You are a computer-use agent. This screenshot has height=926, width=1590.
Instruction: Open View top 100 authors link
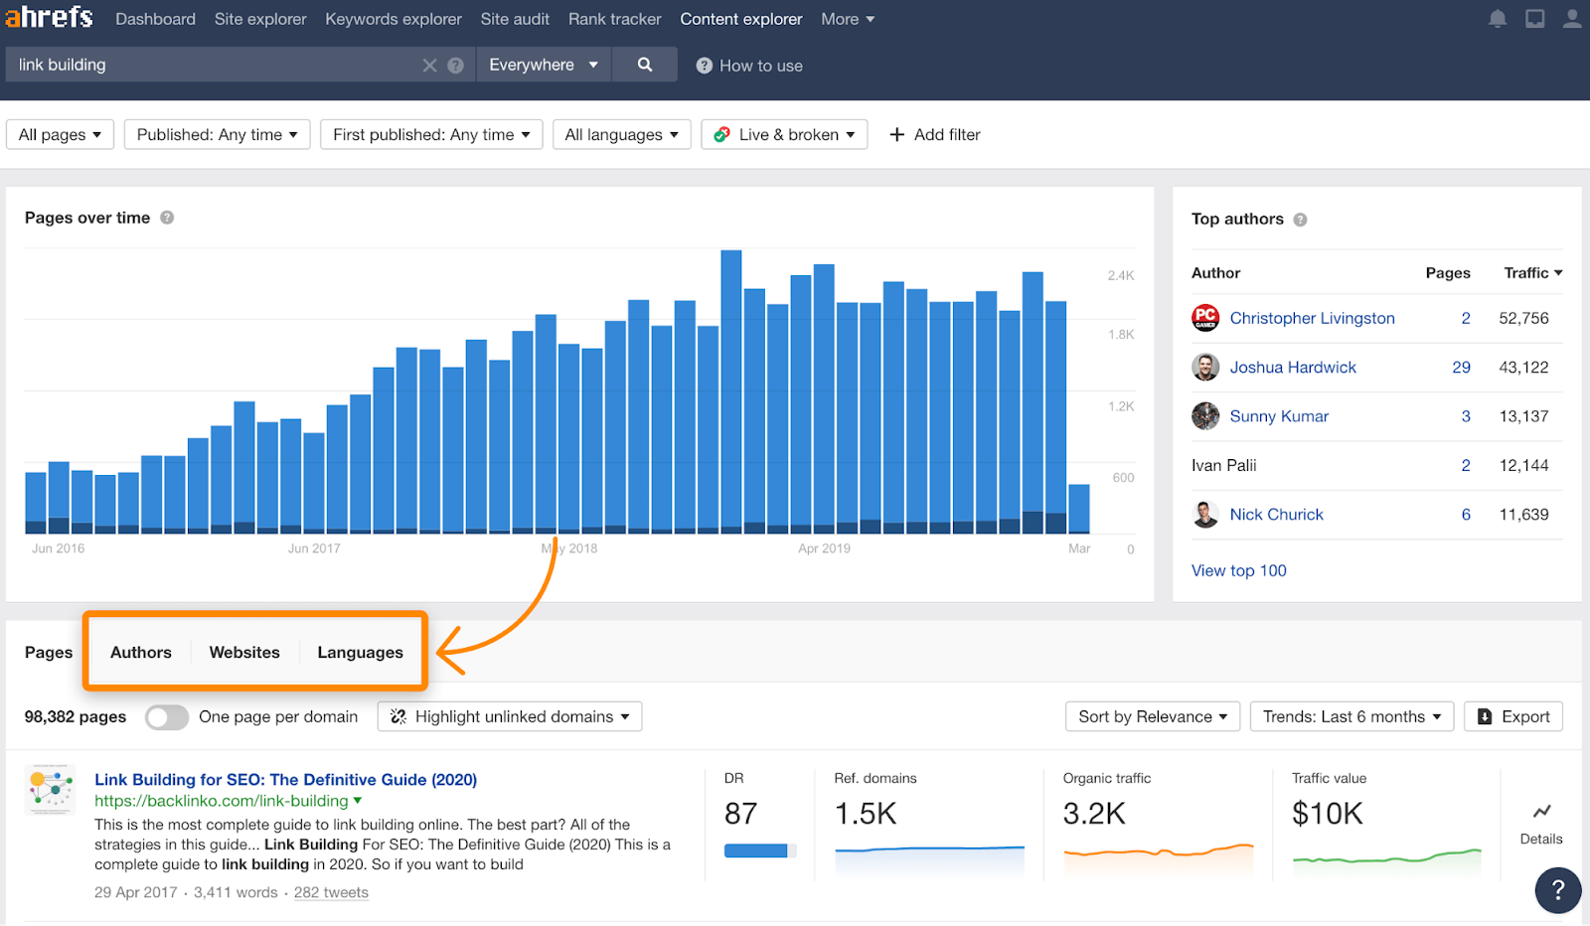tap(1238, 571)
